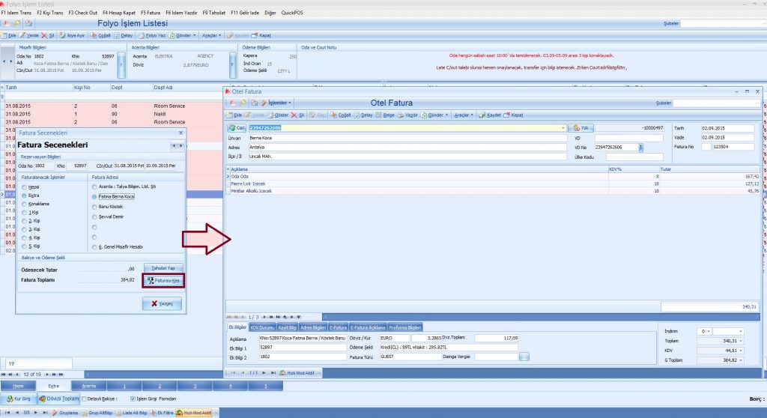Switch to the KDV Durumu tab
Image resolution: width=767 pixels, height=418 pixels.
point(262,327)
